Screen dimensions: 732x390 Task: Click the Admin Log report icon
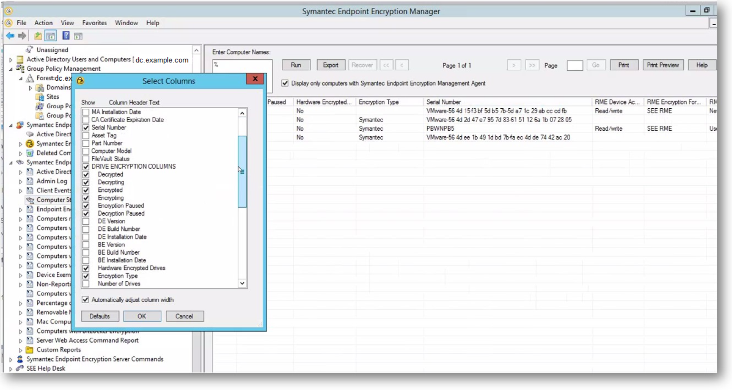(x=30, y=181)
